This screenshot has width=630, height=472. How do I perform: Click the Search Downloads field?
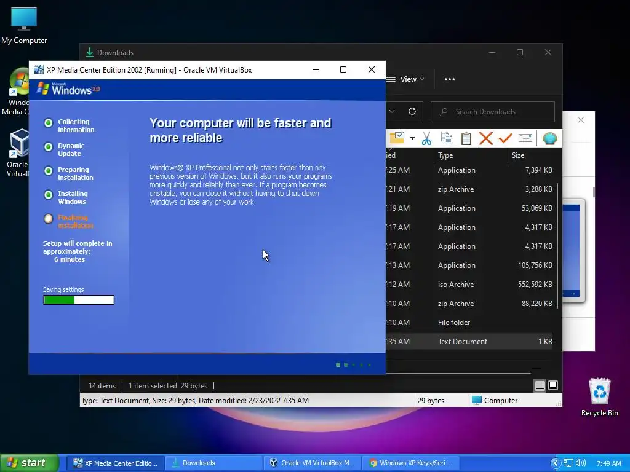(493, 112)
